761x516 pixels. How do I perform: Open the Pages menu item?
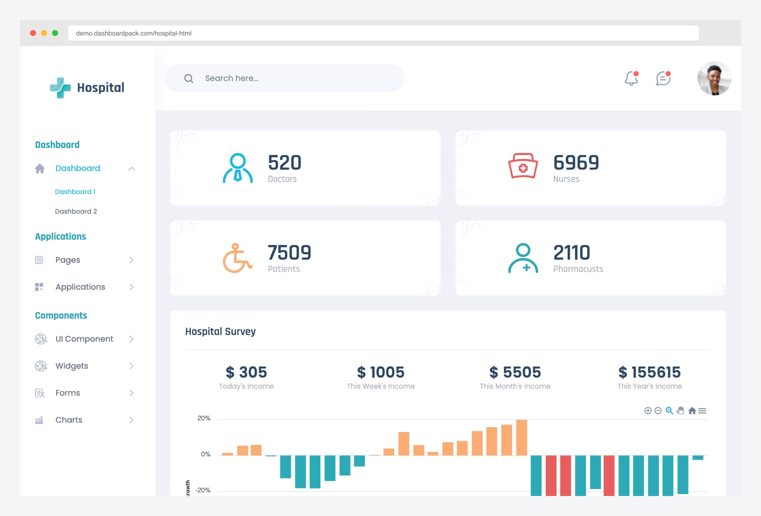68,260
